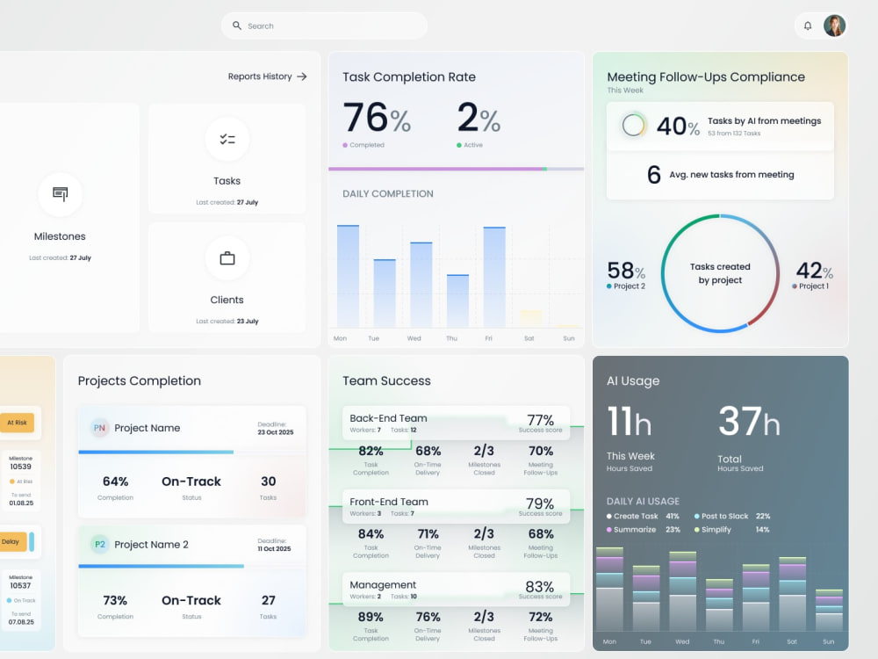Open the Clients report card label
The height and width of the screenshot is (659, 878).
pyautogui.click(x=227, y=300)
